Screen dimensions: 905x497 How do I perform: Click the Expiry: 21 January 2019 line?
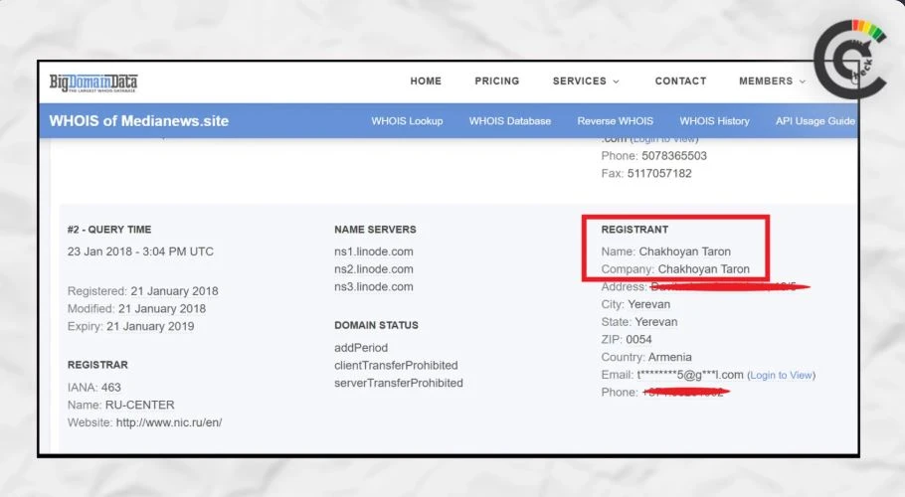pos(130,326)
